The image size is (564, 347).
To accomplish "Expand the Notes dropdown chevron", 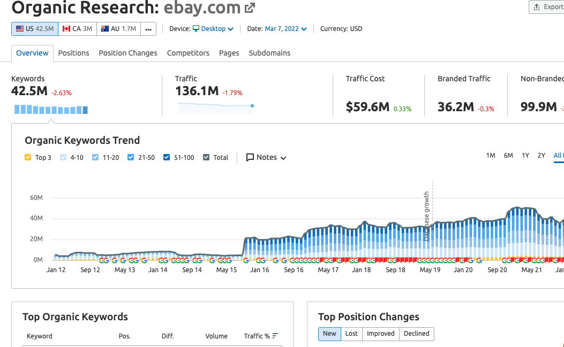I will [x=283, y=158].
